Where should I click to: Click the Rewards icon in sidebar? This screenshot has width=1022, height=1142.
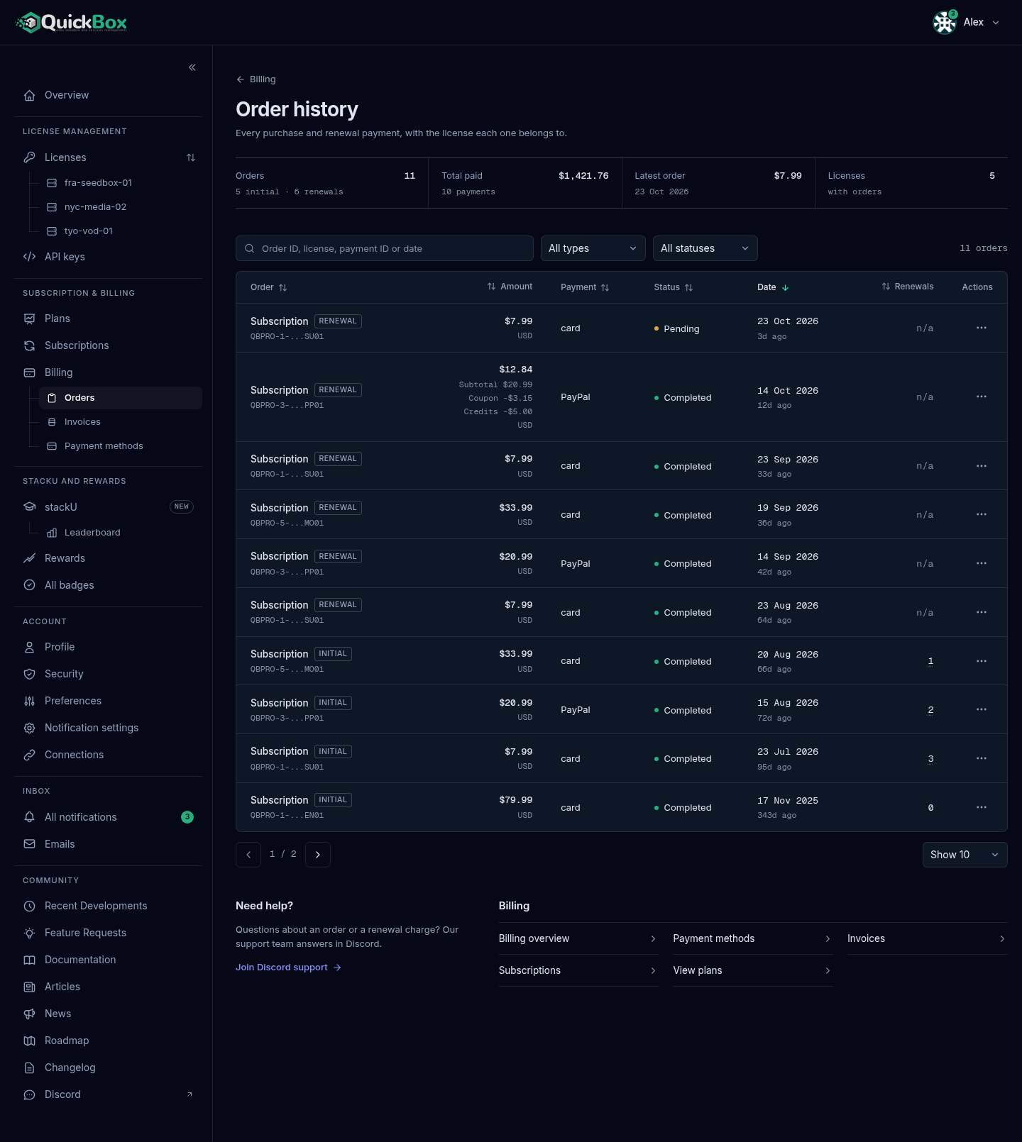click(29, 558)
